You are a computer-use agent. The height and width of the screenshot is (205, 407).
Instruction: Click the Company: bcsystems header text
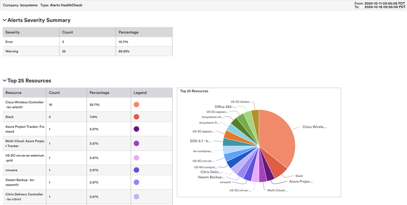pyautogui.click(x=20, y=5)
